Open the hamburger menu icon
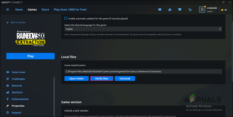 (x=8, y=10)
